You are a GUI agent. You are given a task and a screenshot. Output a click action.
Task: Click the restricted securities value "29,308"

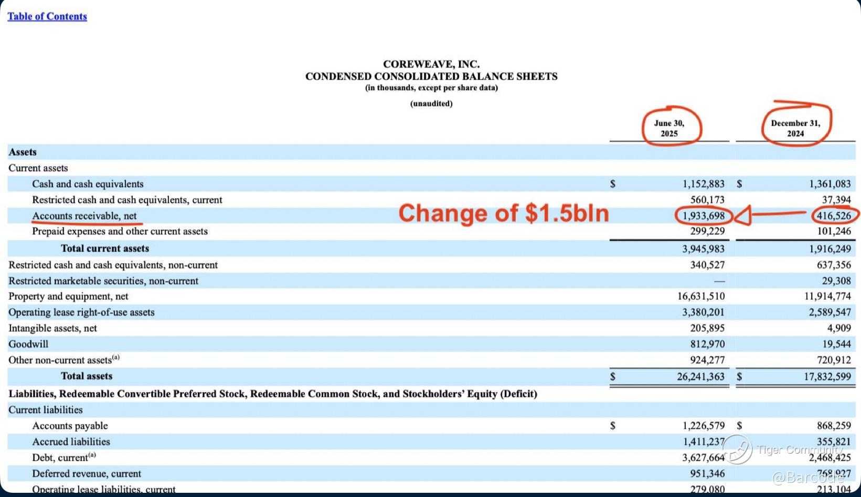coord(836,281)
